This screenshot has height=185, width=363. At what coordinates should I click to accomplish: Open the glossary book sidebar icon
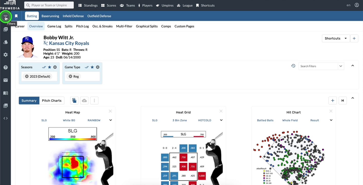(5, 93)
